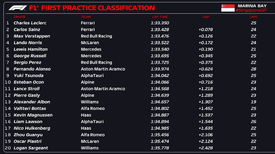Select the Liam Lawson entry
The height and width of the screenshot is (154, 275).
coord(28,122)
